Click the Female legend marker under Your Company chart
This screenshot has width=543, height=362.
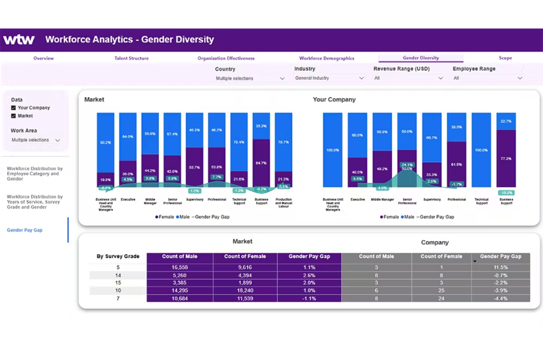pyautogui.click(x=382, y=217)
